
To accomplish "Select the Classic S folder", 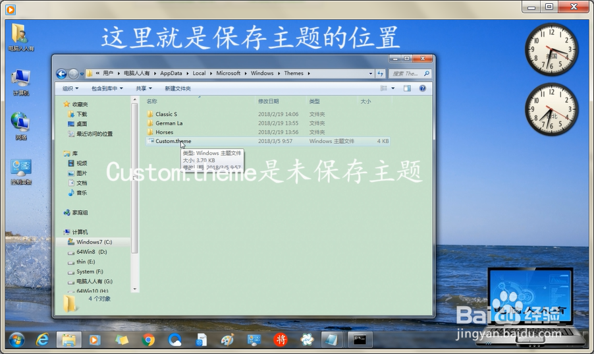I will [x=166, y=114].
